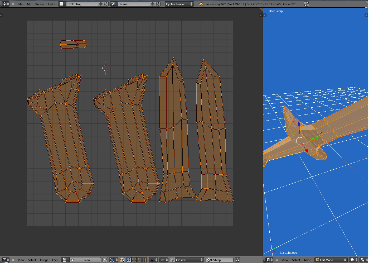The image size is (369, 263).
Task: Pin the image in UV editor
Action: [x=105, y=260]
